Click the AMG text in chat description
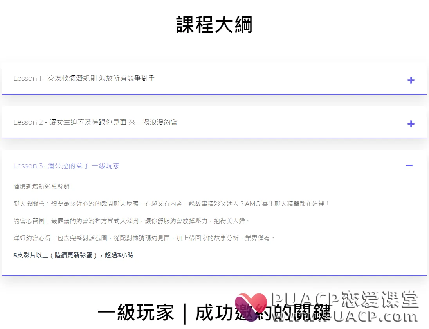The width and height of the screenshot is (429, 329). (252, 204)
